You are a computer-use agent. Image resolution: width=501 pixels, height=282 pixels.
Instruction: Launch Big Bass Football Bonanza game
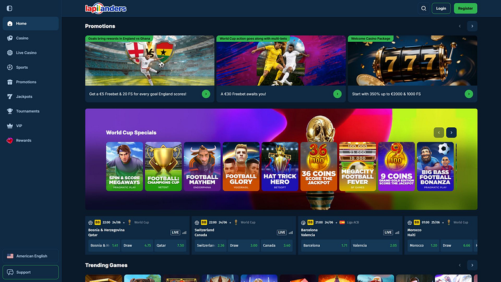435,166
